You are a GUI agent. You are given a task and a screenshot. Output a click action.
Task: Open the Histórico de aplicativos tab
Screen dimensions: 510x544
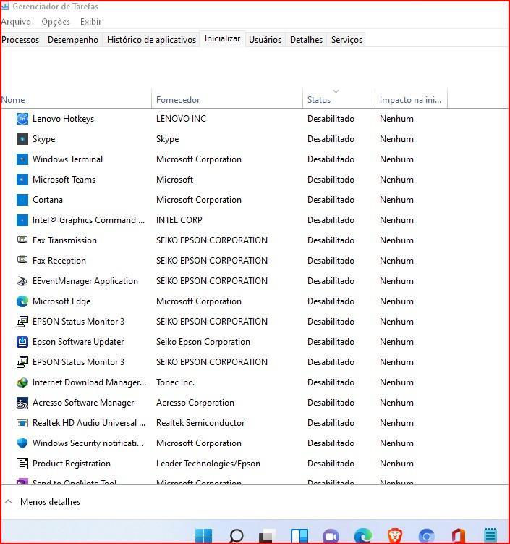[151, 40]
